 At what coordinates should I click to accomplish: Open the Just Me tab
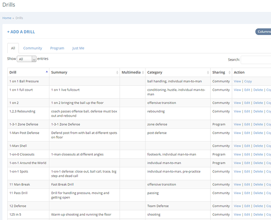78,48
